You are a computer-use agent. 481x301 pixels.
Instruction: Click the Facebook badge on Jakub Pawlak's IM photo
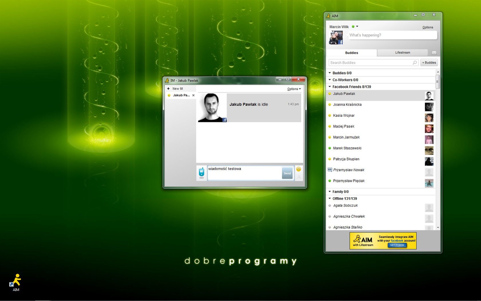[x=225, y=120]
